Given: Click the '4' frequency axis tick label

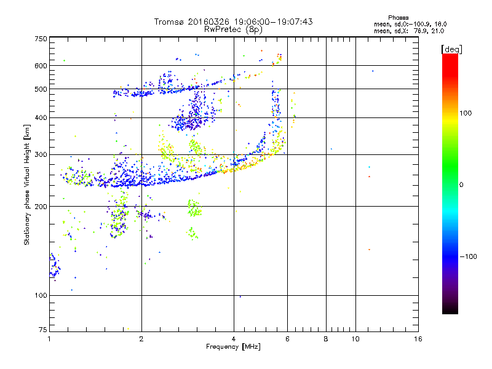Looking at the screenshot, I should click(x=234, y=339).
